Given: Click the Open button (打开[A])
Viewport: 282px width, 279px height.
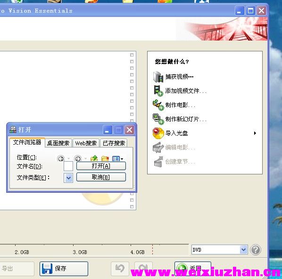Looking at the screenshot, I should pyautogui.click(x=101, y=166).
